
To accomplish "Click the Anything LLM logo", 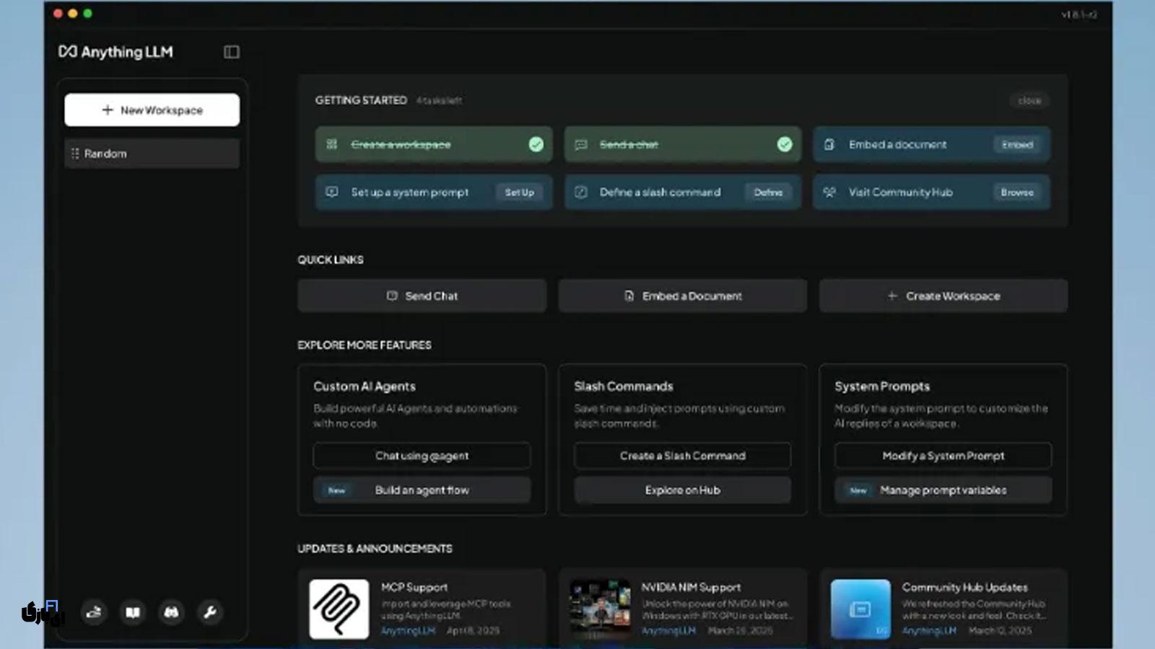I will 115,52.
